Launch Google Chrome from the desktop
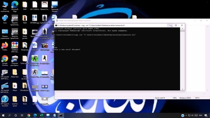This screenshot has height=118, width=210. tap(5, 60)
